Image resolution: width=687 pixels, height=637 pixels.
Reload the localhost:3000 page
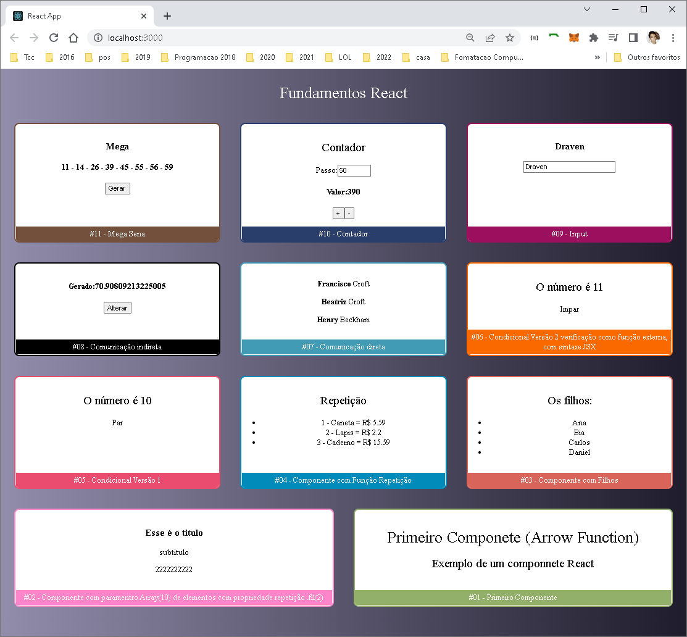click(x=54, y=38)
